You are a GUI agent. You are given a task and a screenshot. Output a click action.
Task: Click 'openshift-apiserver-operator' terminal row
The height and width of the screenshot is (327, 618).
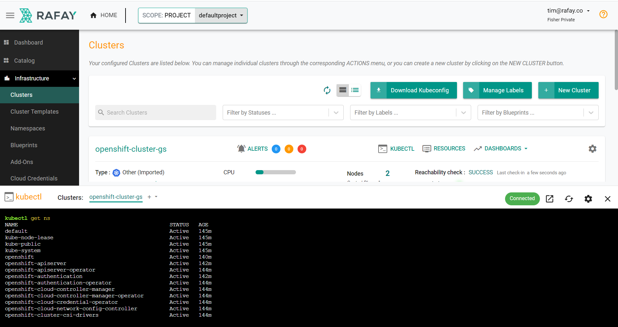pos(108,270)
